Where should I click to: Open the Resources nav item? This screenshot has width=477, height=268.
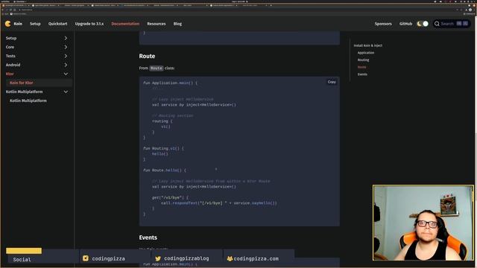(x=157, y=24)
